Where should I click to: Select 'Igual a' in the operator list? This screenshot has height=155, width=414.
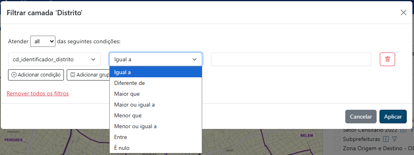[x=156, y=72]
